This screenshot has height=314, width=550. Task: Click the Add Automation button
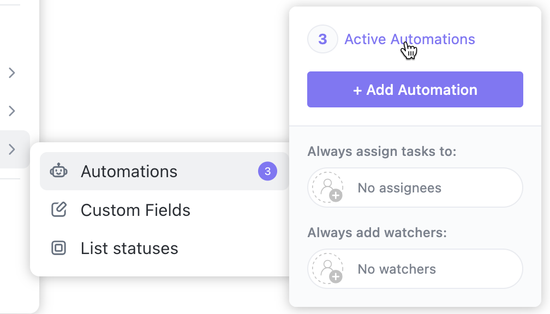(415, 89)
